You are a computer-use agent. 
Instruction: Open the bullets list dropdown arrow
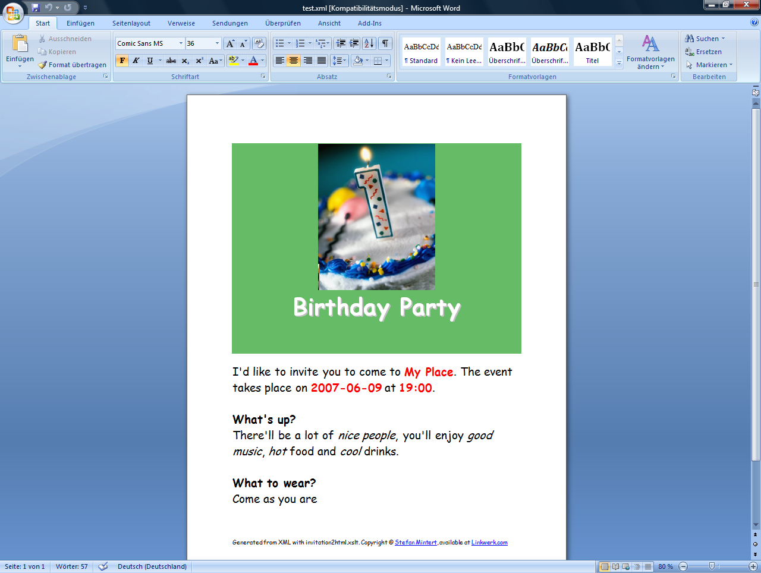(289, 43)
